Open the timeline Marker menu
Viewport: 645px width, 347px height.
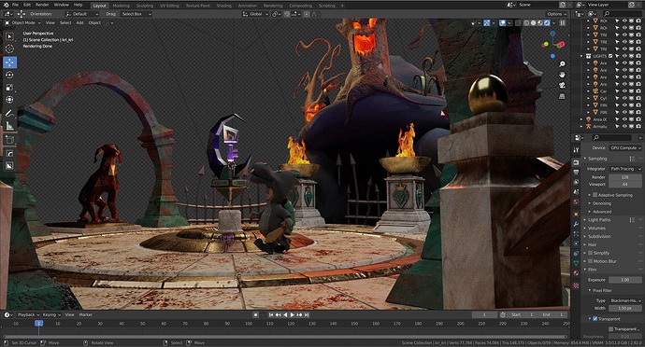click(x=86, y=315)
